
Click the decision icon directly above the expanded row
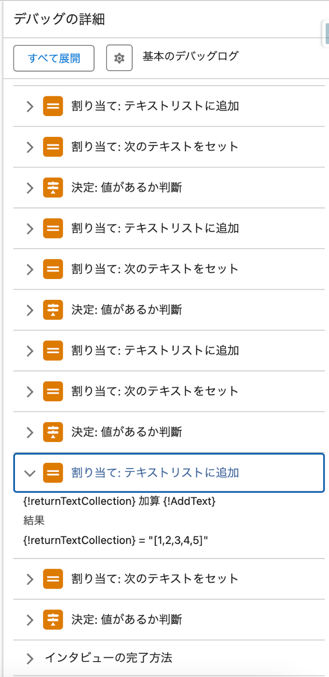point(53,432)
